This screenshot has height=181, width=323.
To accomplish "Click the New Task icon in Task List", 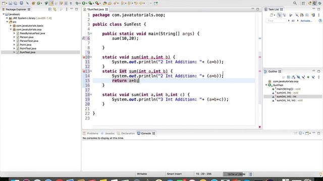I will pos(272,15).
